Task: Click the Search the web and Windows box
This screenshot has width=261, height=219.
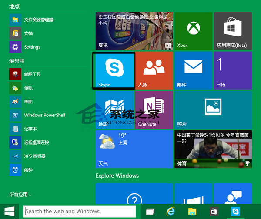Action: (82, 212)
